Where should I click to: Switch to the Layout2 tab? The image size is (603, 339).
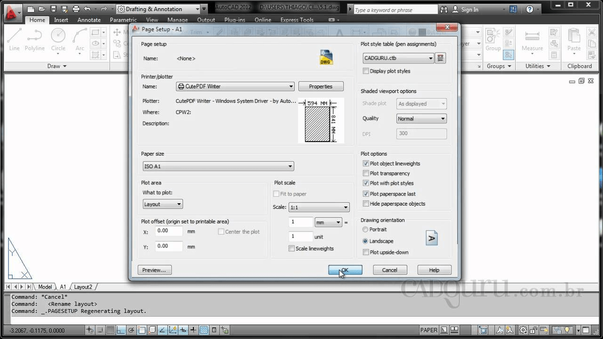pos(83,287)
